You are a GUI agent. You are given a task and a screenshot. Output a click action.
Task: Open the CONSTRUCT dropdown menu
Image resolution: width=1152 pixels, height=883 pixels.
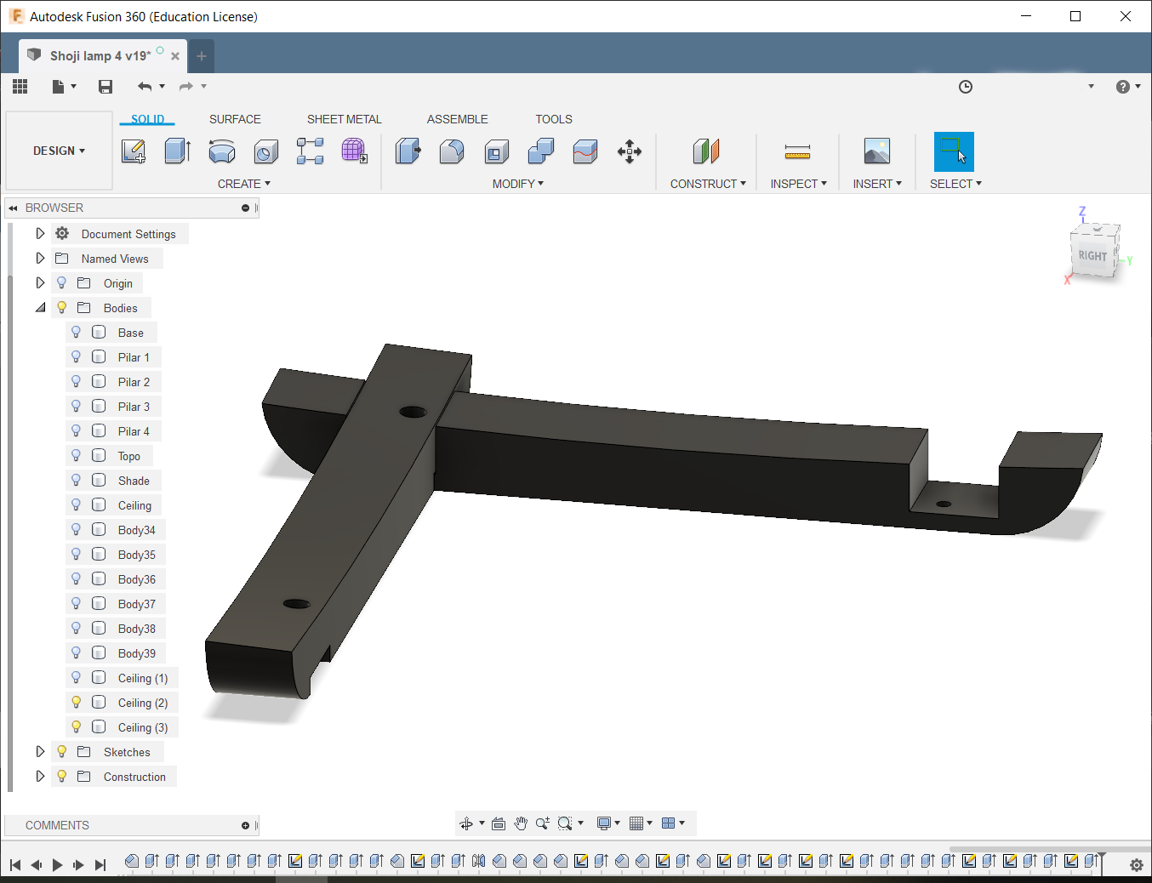tap(708, 184)
